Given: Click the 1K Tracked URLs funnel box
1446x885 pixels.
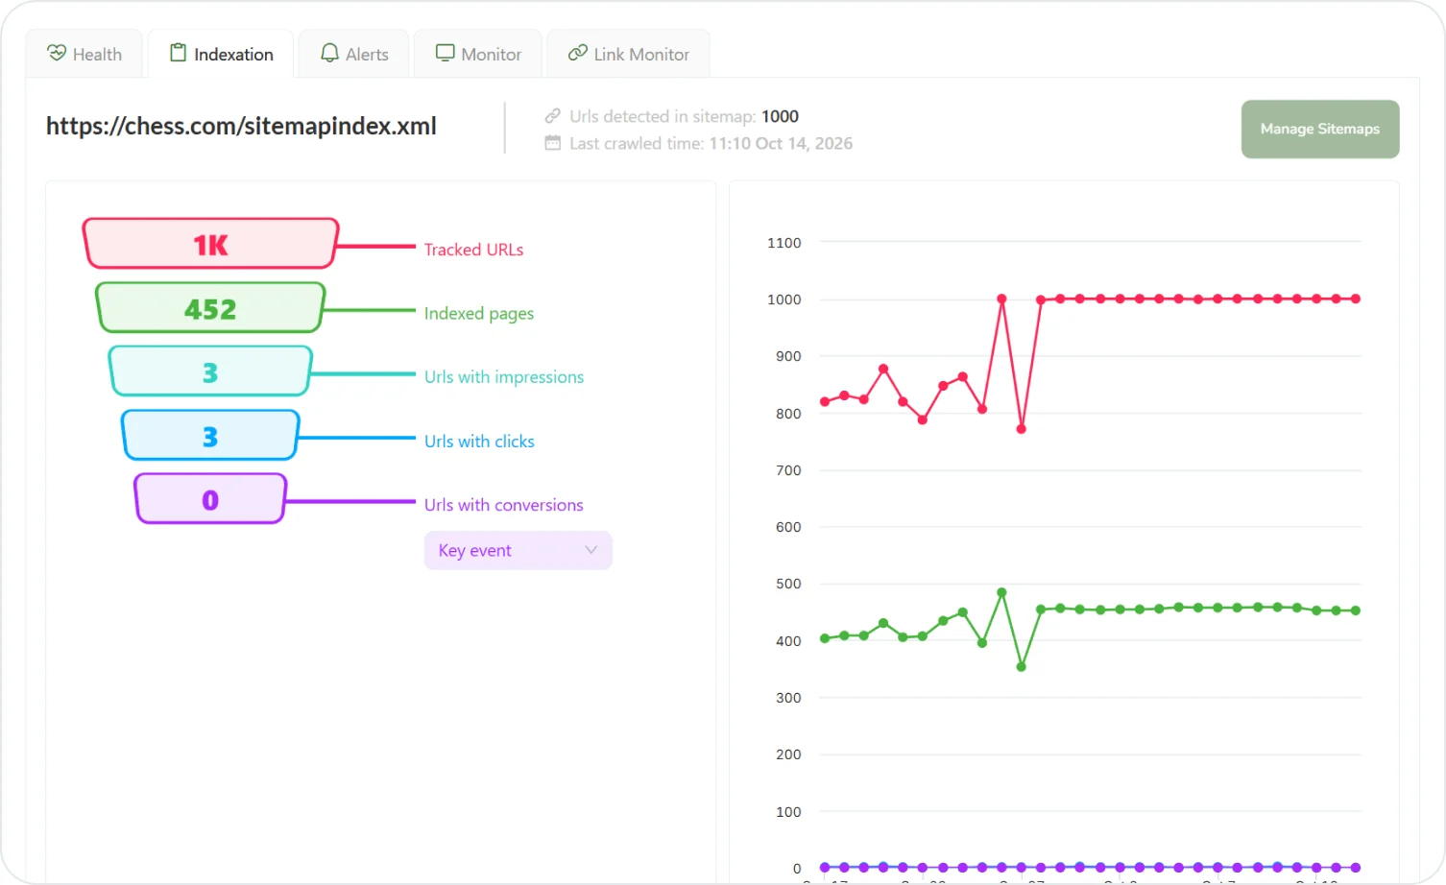Looking at the screenshot, I should point(210,244).
